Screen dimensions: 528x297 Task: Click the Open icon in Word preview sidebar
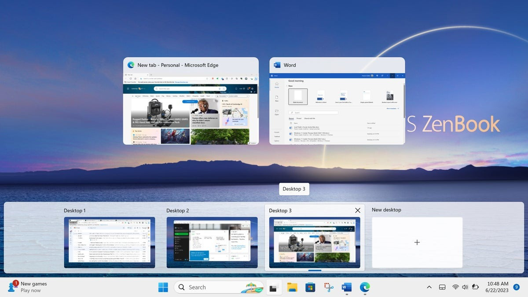point(277,112)
